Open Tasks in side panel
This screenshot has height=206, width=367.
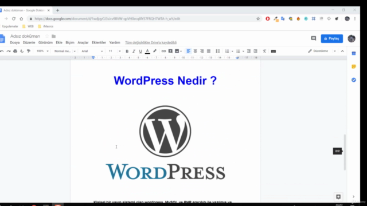pyautogui.click(x=354, y=80)
